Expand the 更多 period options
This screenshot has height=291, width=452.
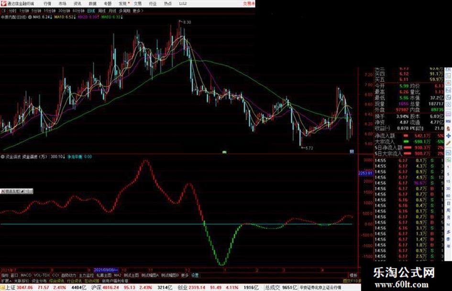click(x=138, y=11)
